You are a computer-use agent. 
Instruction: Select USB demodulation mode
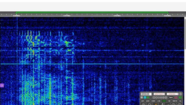coord(164,101)
